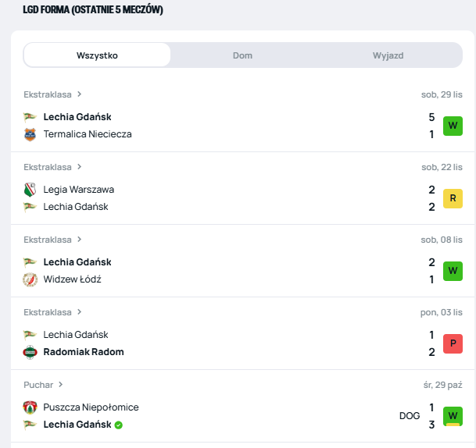
Task: Switch to the Dom tab
Action: coord(242,55)
